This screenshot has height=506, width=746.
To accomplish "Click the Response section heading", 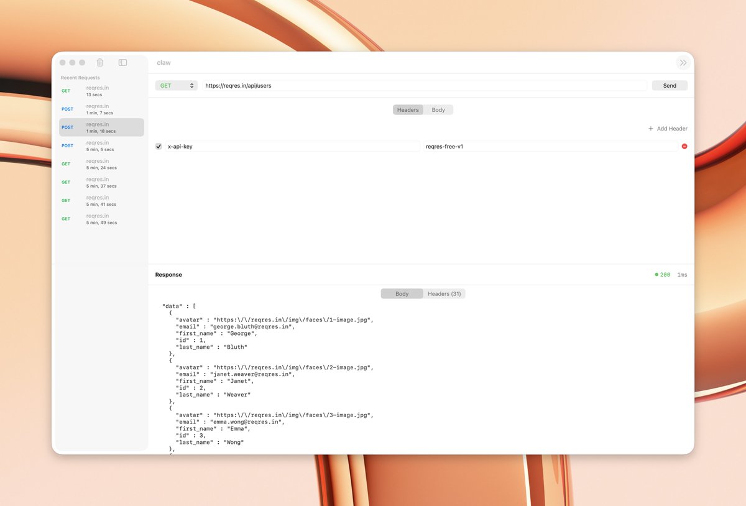I will pos(168,275).
